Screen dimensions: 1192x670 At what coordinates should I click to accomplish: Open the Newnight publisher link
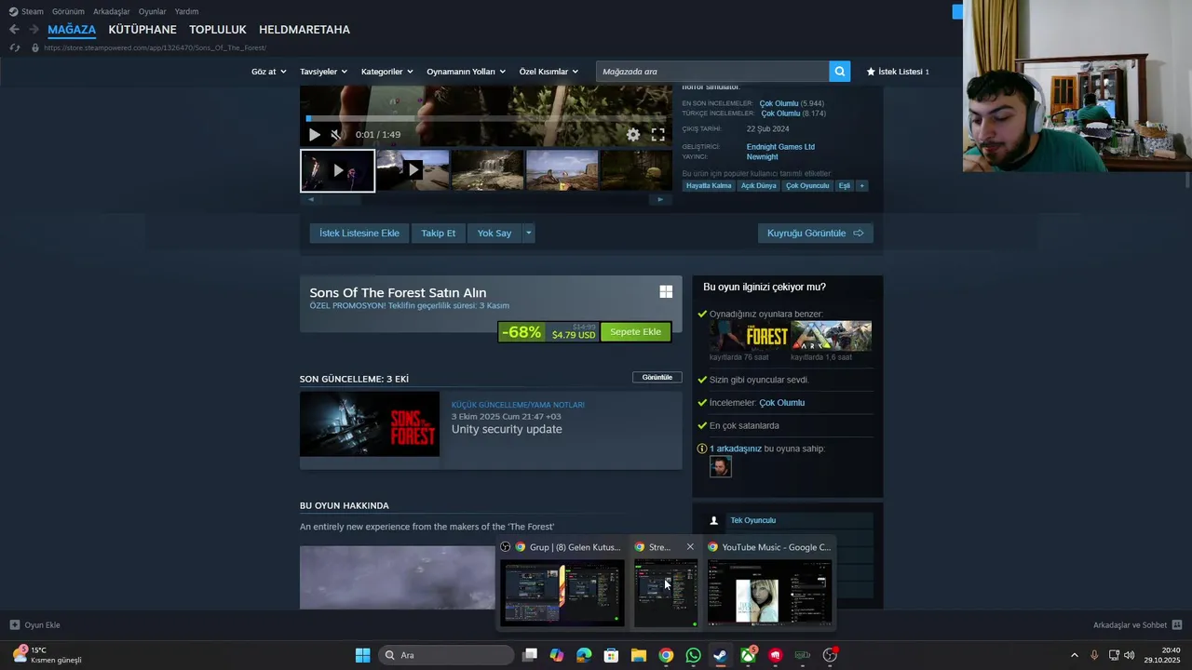coord(762,157)
